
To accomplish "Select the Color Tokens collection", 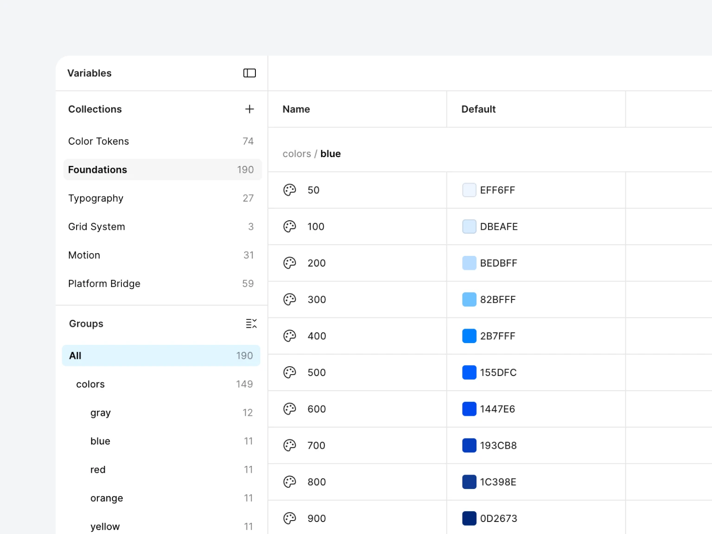I will [162, 141].
